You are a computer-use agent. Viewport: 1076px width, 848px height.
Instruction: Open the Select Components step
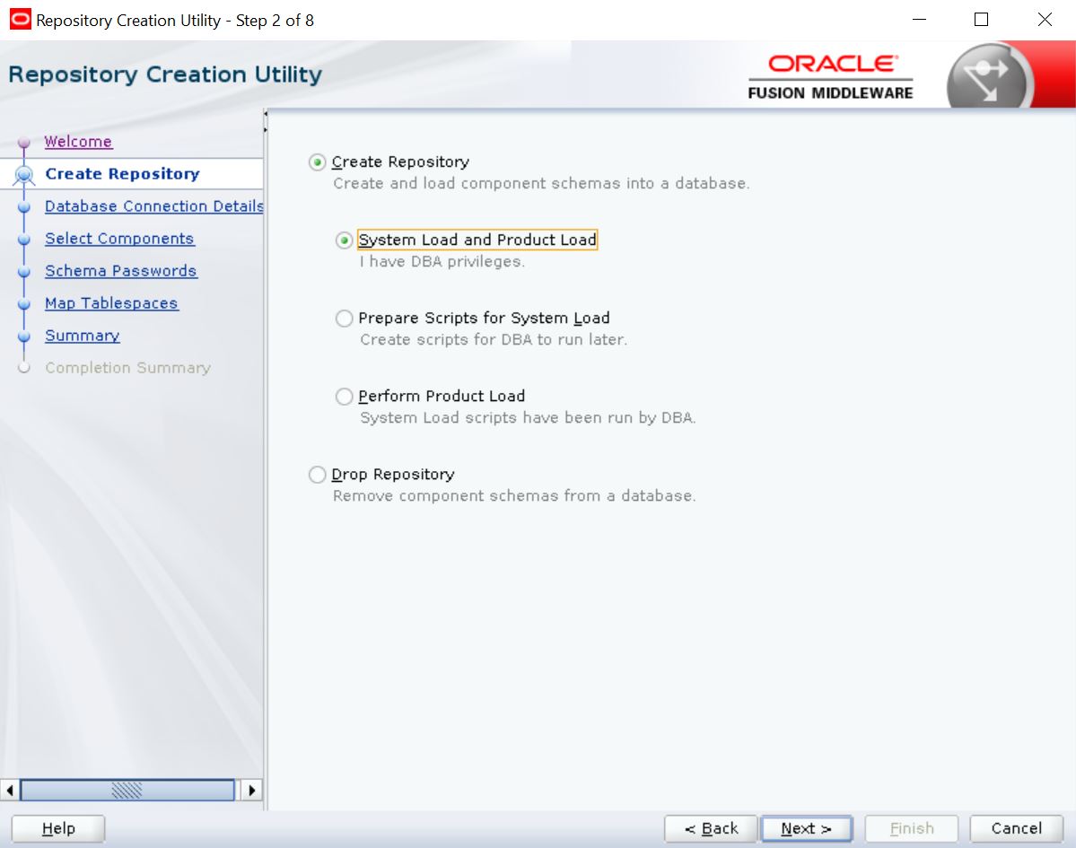[119, 238]
